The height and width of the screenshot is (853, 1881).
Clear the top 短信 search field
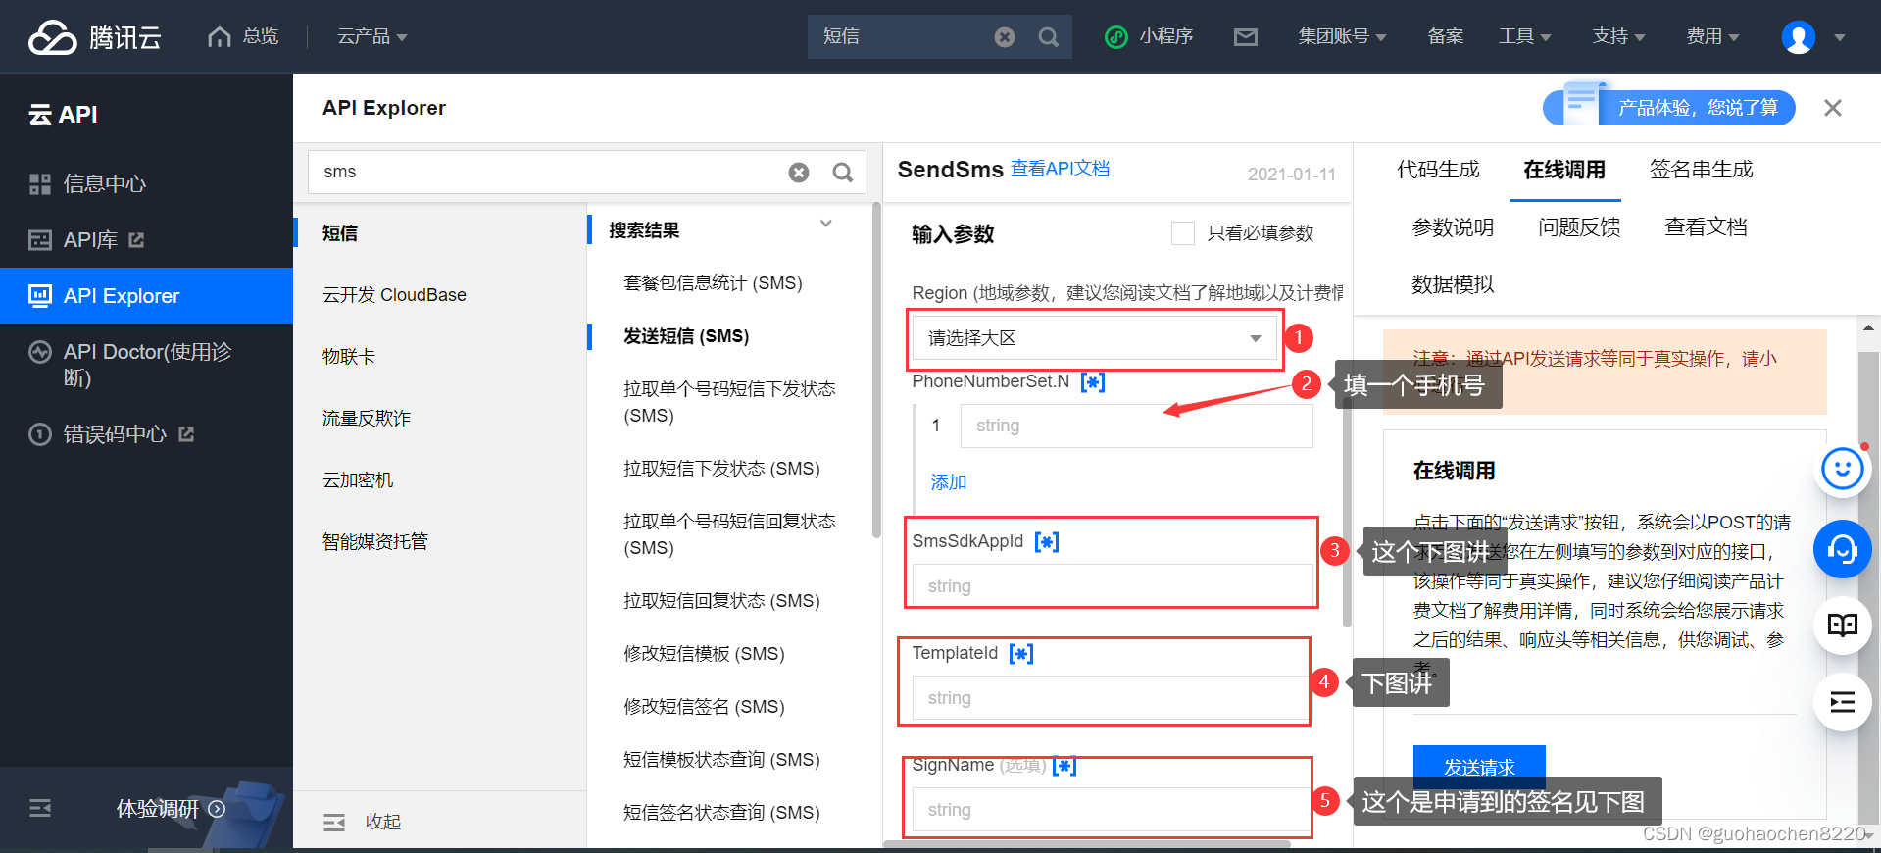(1005, 37)
